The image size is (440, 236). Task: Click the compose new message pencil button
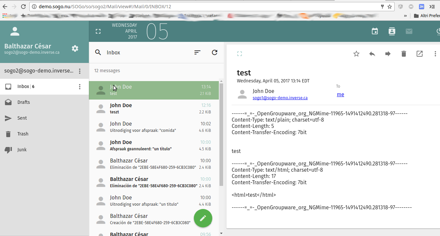[x=203, y=218]
